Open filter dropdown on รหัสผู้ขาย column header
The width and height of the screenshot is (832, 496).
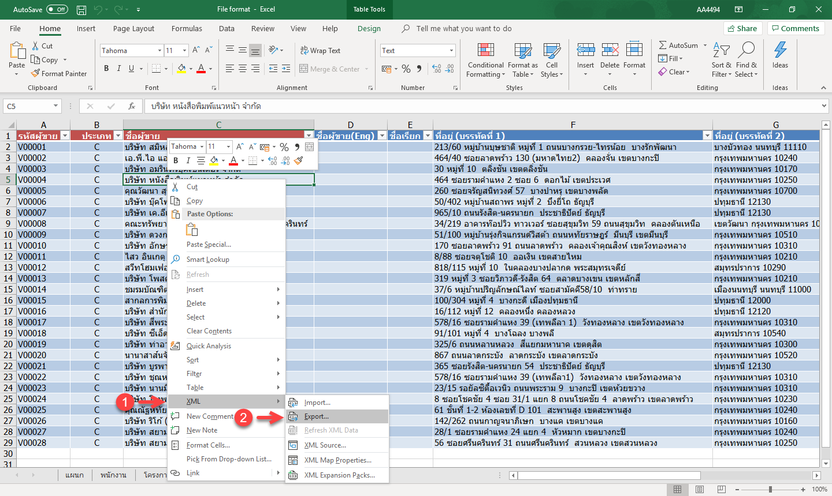point(65,136)
